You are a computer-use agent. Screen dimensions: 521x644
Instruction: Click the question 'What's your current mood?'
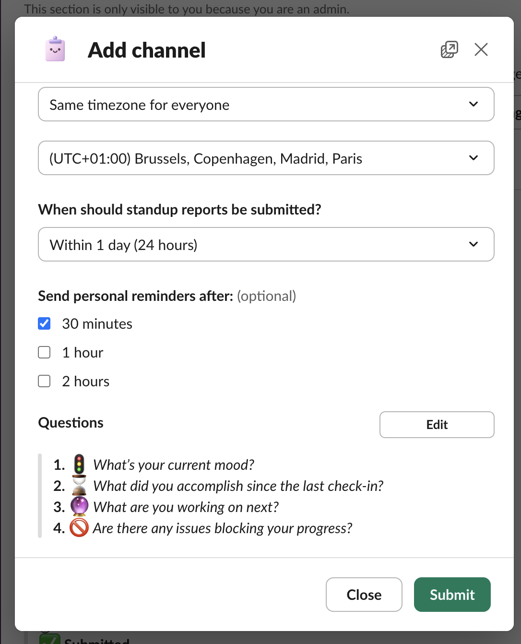tap(173, 465)
